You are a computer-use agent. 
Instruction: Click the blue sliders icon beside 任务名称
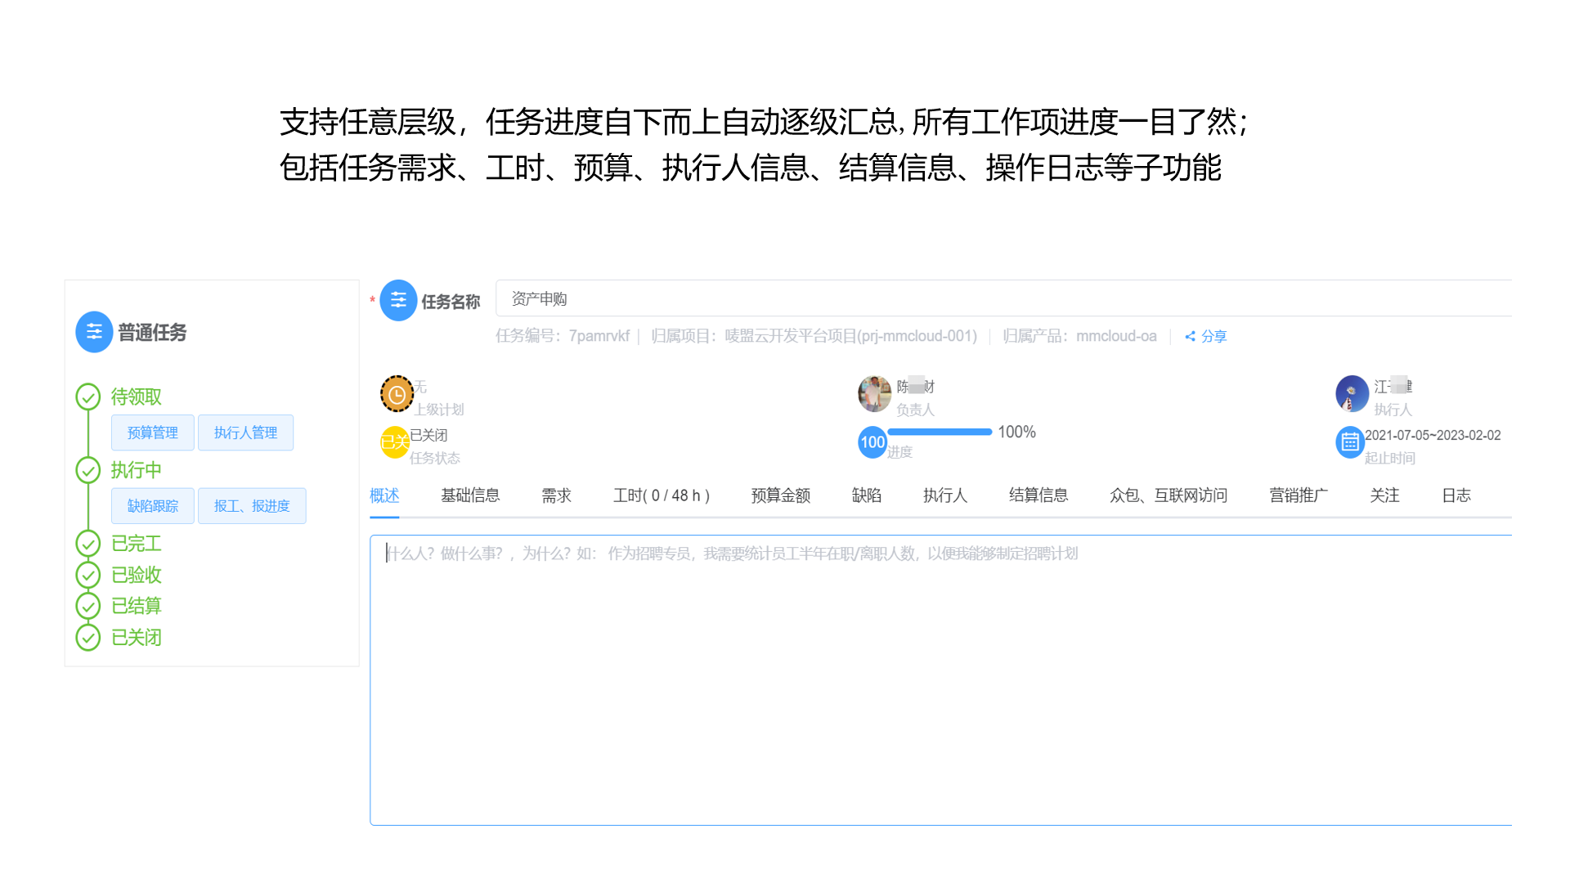pos(398,299)
